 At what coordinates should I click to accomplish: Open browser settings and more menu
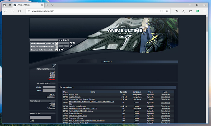click(x=205, y=11)
